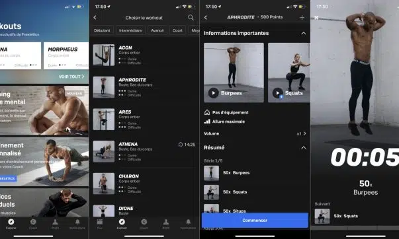Viewport: 399px width, 239px height.
Task: Open the ARES workout
Action: pos(144,119)
